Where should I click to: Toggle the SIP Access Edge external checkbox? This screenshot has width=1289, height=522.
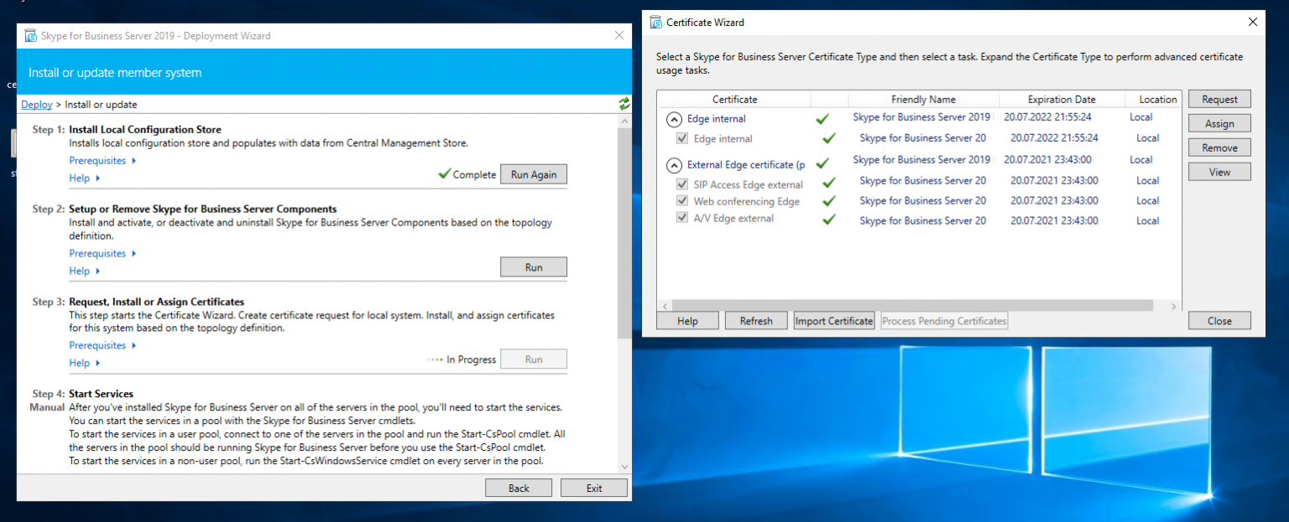[682, 184]
